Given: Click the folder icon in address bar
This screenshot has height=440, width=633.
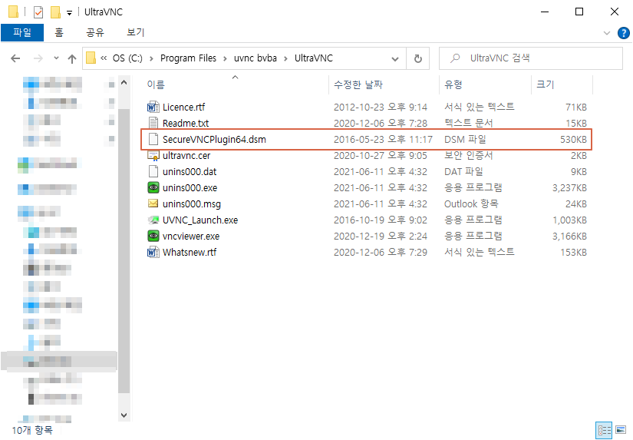Looking at the screenshot, I should click(91, 58).
